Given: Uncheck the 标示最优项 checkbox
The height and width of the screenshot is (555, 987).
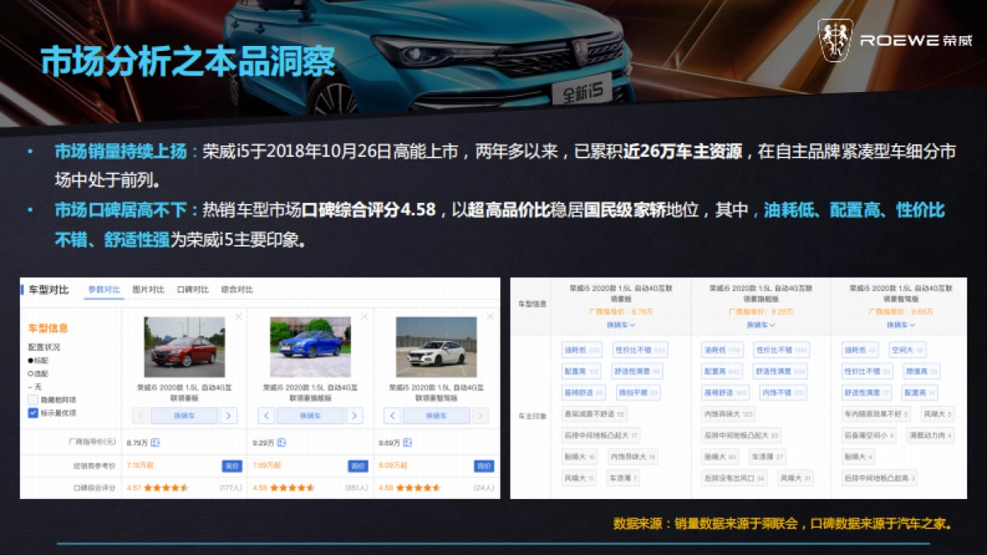Looking at the screenshot, I should tap(33, 413).
